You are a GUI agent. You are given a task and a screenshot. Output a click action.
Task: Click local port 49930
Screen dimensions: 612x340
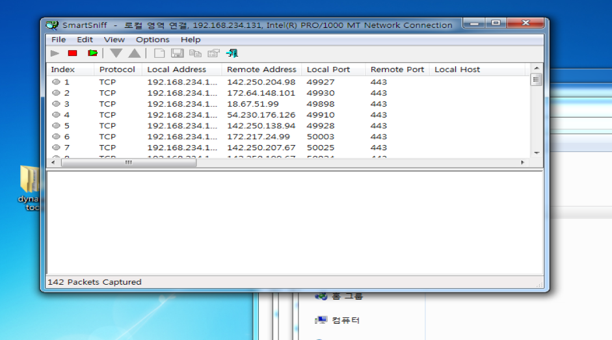[321, 93]
